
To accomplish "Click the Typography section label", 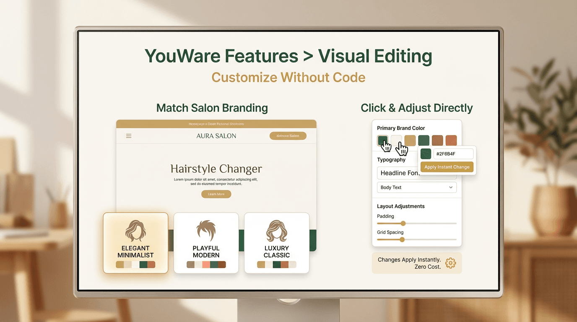I will click(x=391, y=160).
